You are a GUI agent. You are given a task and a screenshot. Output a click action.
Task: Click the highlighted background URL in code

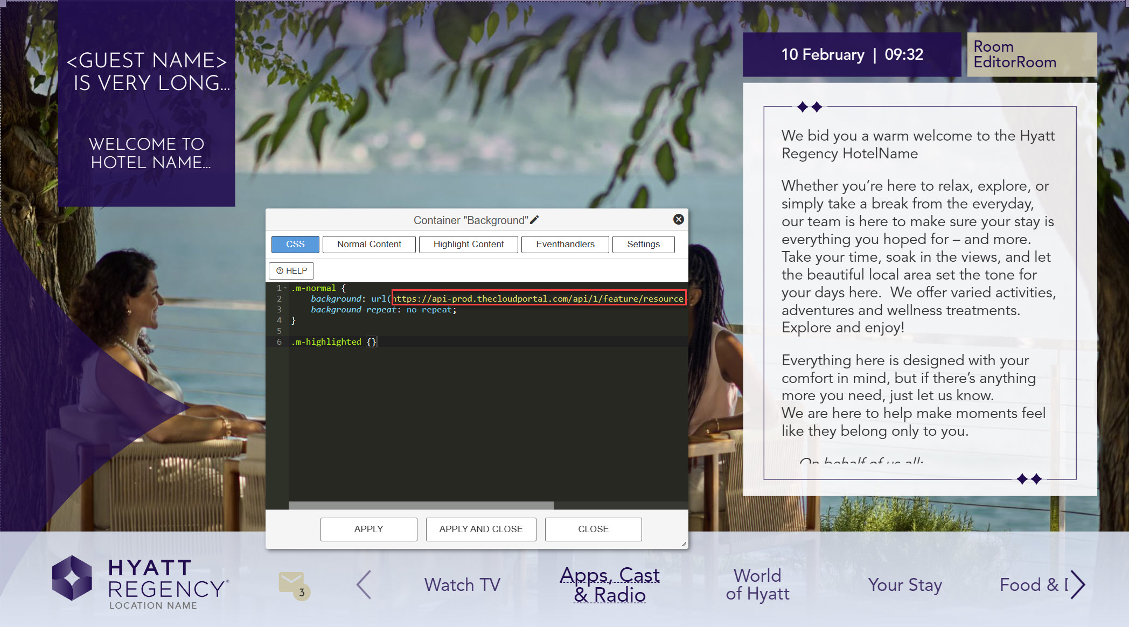coord(538,298)
